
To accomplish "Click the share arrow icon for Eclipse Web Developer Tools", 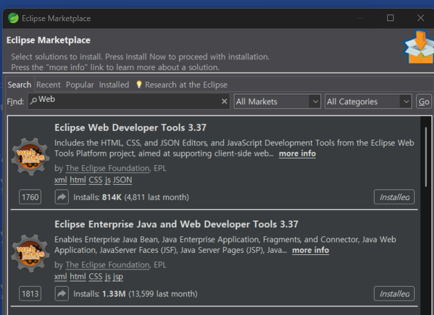I will click(61, 197).
